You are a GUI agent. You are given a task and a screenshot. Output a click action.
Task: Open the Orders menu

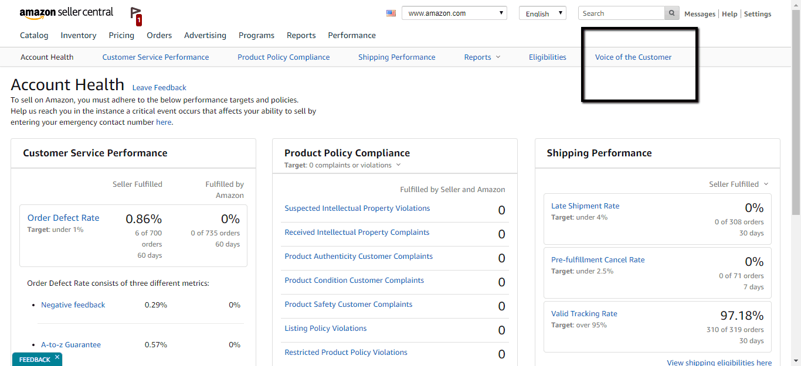coord(159,35)
